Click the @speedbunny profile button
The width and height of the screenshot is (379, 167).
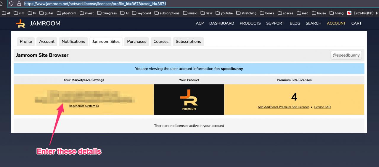tap(346, 55)
